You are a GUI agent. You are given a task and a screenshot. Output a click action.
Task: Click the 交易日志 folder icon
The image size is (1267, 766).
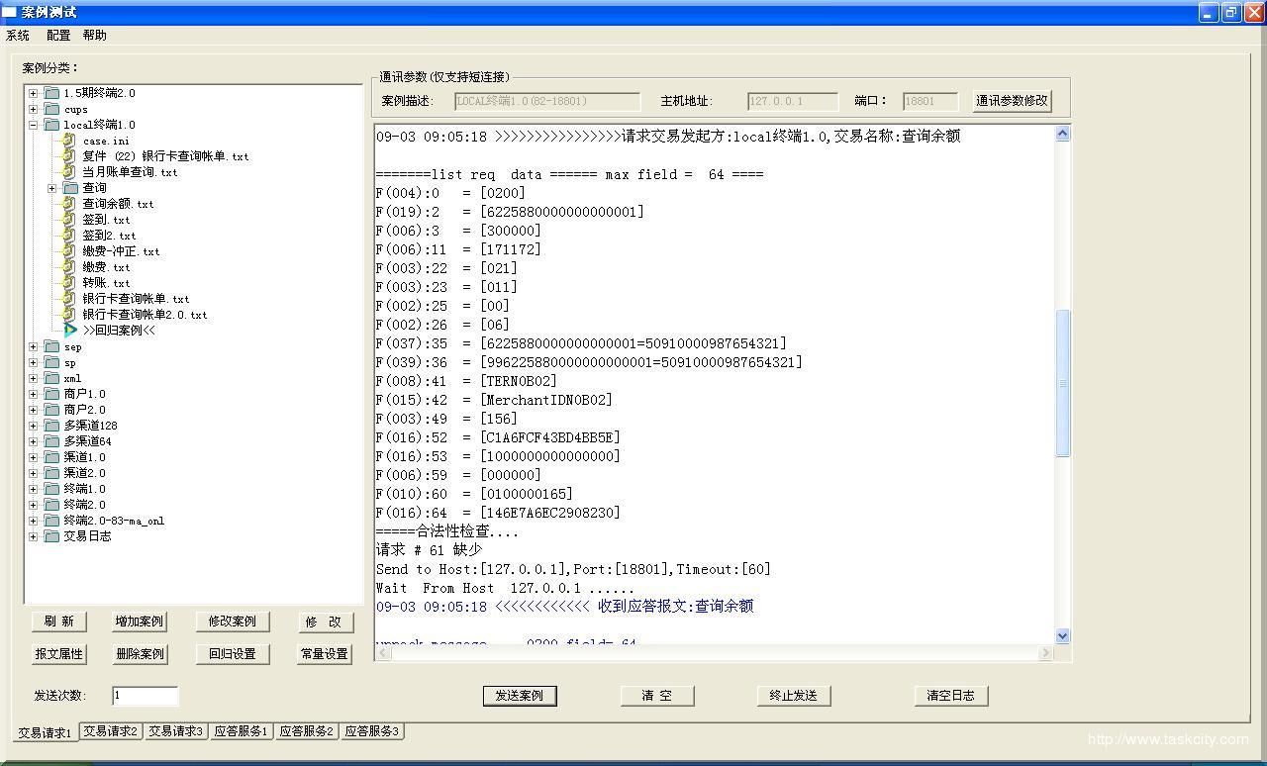tap(51, 536)
